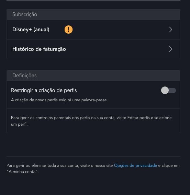The image size is (190, 195).
Task: Click the Editar perfis words in the paragraph
Action: click(138, 118)
